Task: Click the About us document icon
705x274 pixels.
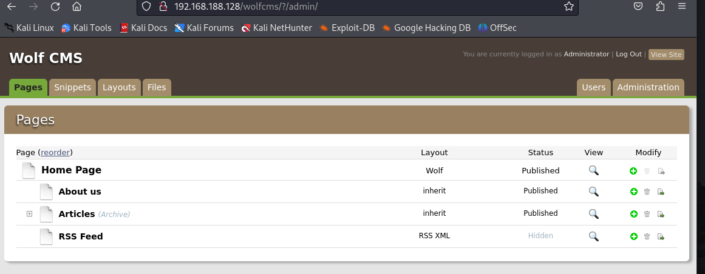Action: [x=46, y=192]
